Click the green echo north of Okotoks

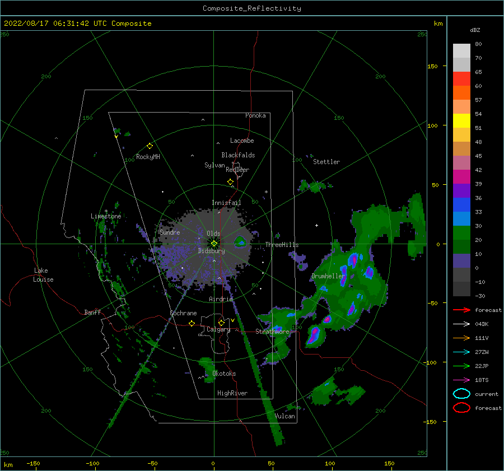[207, 369]
